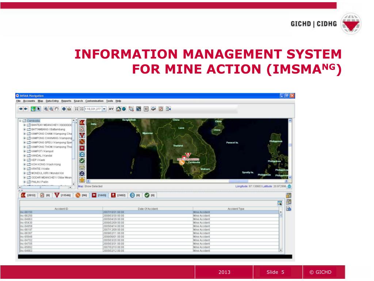Image resolution: width=374 pixels, height=281 pixels.
Task: Expand the BATTAMBANG tree node
Action: click(24, 129)
